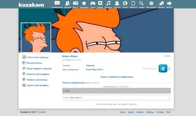This screenshot has width=196, height=116.
Task: Open Settings gear icon
Action: pos(151,3)
